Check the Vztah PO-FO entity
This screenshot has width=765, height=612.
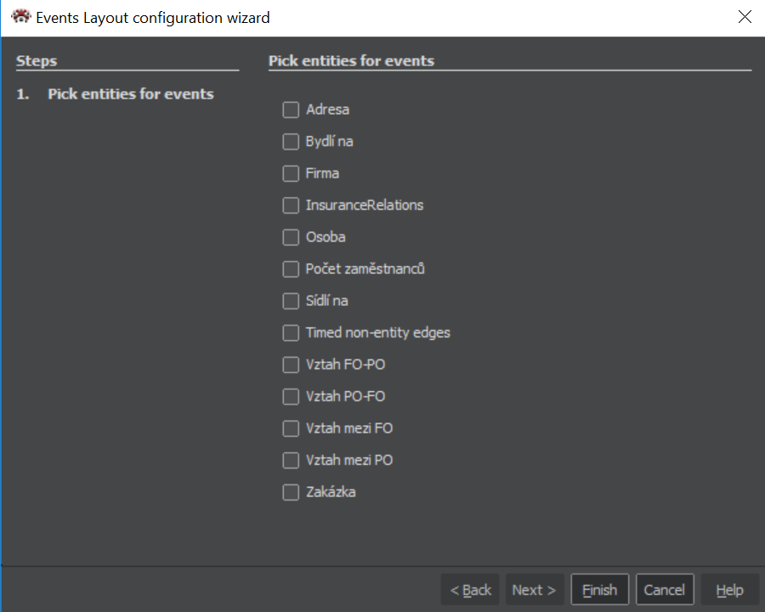291,396
